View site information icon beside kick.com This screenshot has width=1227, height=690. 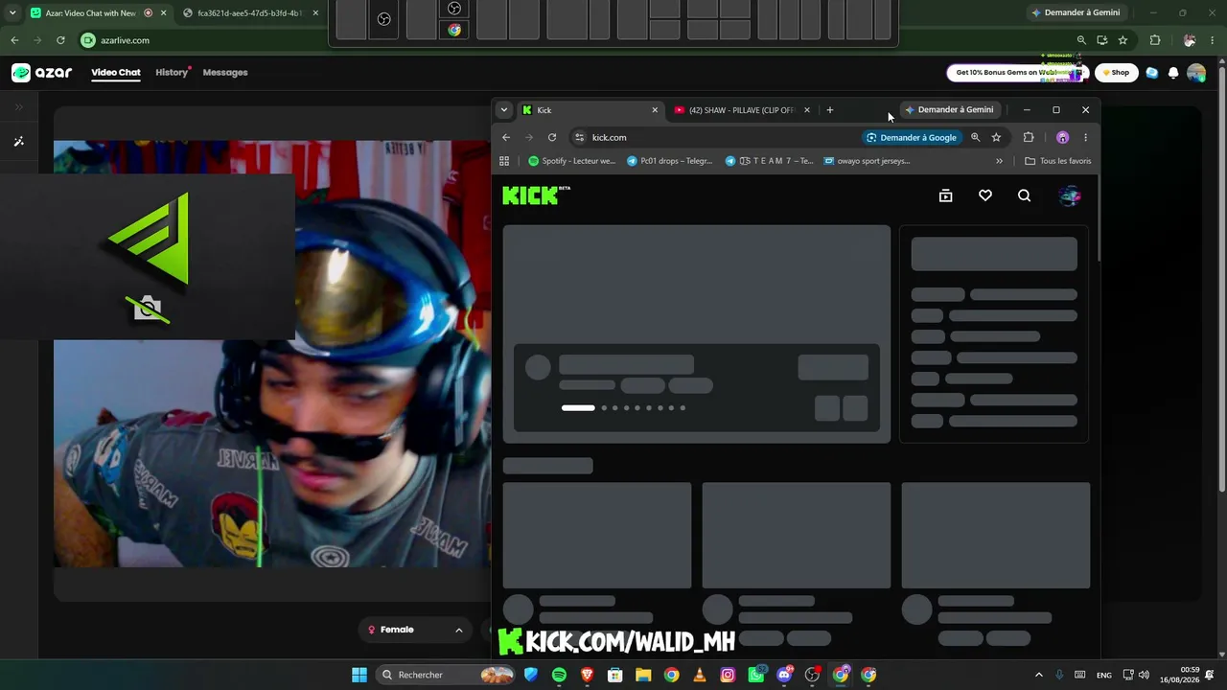(x=579, y=137)
